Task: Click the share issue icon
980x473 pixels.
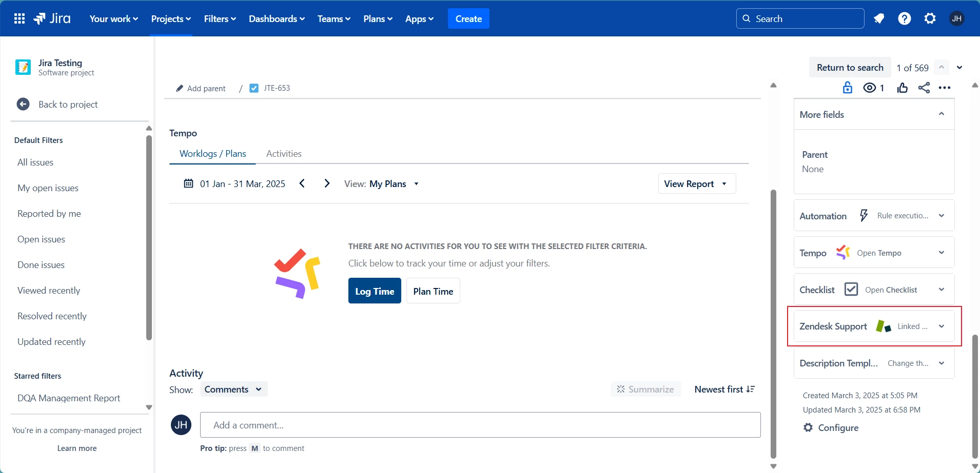Action: click(x=924, y=88)
